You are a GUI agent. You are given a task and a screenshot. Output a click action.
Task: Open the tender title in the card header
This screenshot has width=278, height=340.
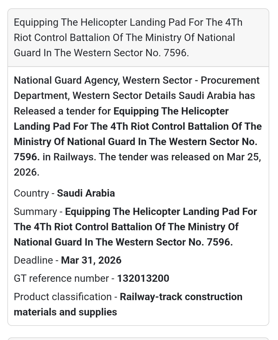click(x=128, y=38)
